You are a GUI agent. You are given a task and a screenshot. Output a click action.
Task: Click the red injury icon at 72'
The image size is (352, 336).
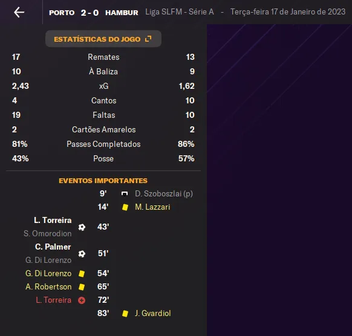pyautogui.click(x=82, y=300)
